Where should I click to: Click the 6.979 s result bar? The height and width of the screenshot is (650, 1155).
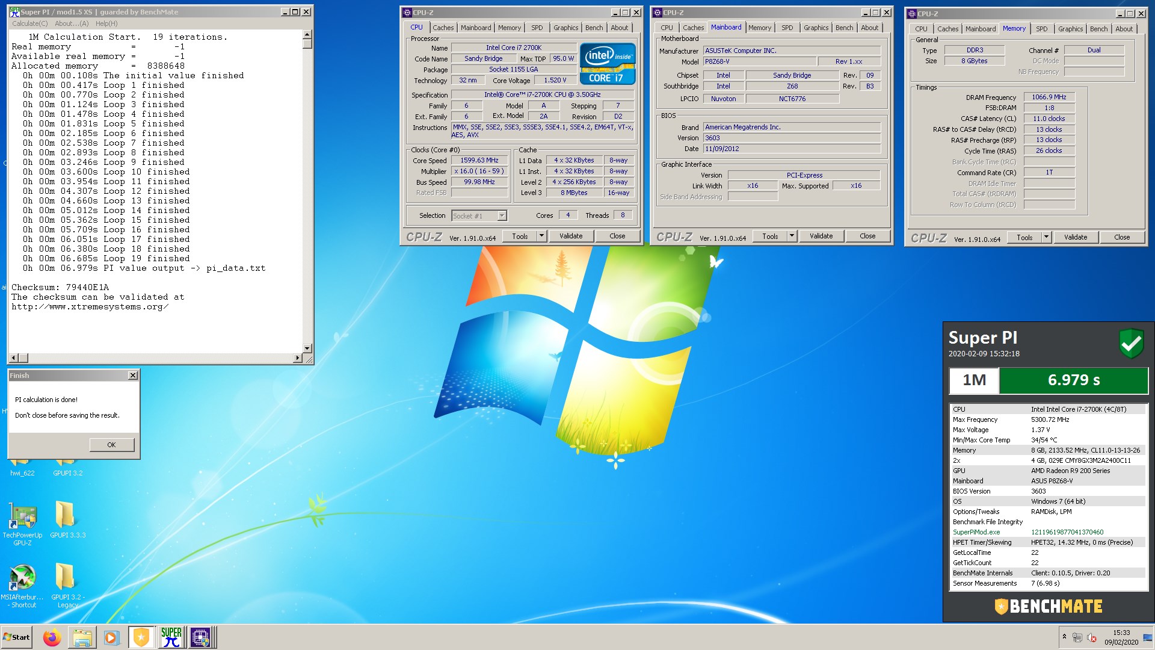1073,380
